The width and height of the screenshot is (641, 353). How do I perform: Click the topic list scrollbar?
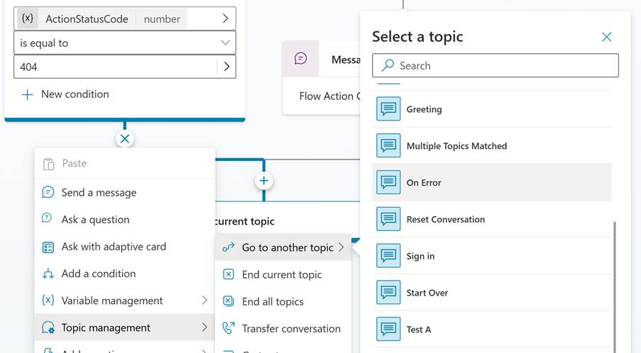click(x=615, y=284)
